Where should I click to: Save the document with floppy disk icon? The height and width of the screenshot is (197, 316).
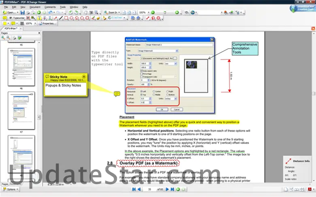tap(23, 13)
